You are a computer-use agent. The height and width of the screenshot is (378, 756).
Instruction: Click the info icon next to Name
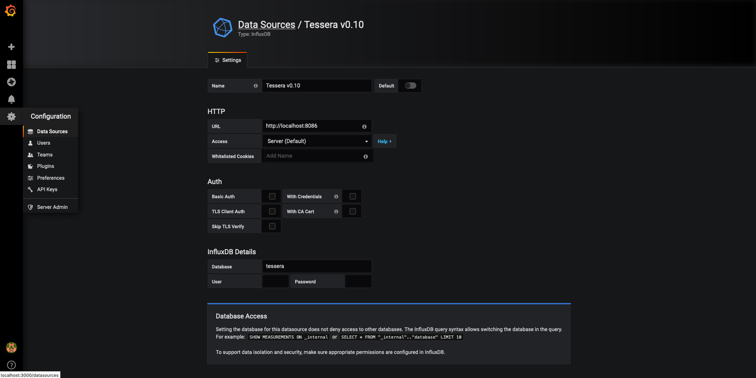256,86
